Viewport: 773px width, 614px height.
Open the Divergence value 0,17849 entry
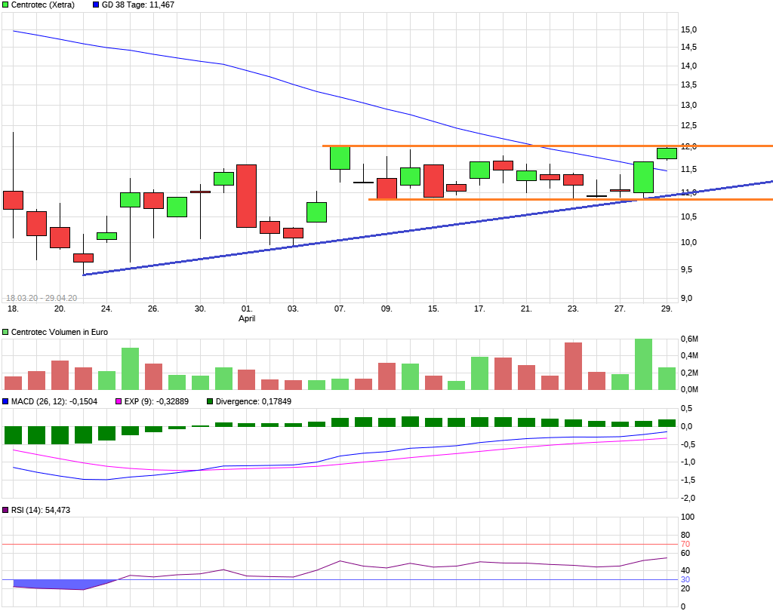coord(253,401)
